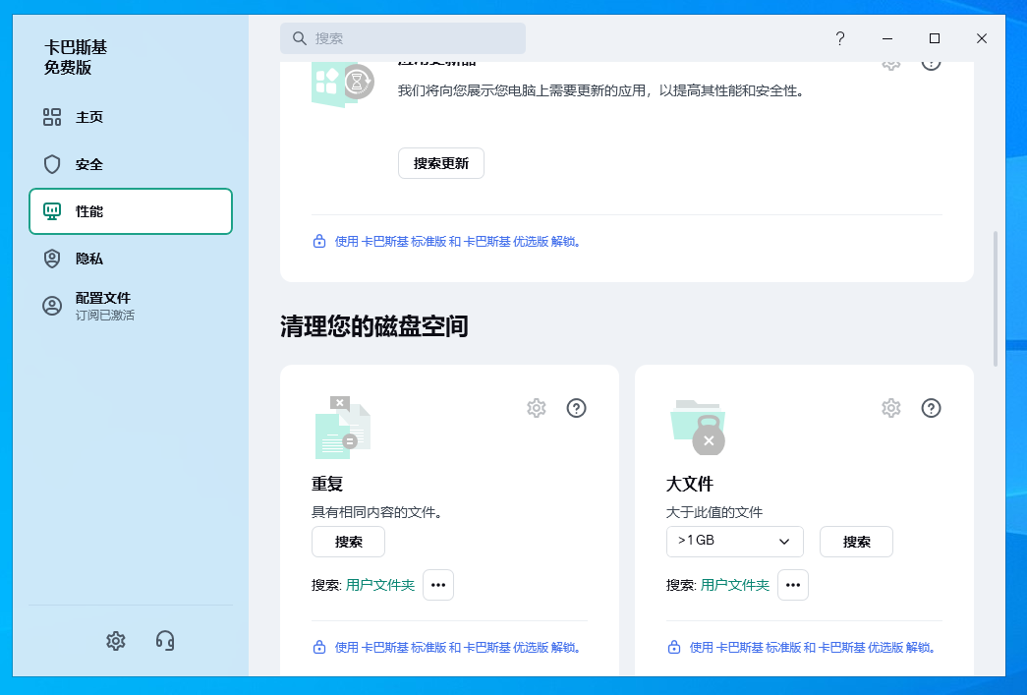Screen dimensions: 1027x695
Task: Open the 隐私 privacy section
Action: pos(131,259)
